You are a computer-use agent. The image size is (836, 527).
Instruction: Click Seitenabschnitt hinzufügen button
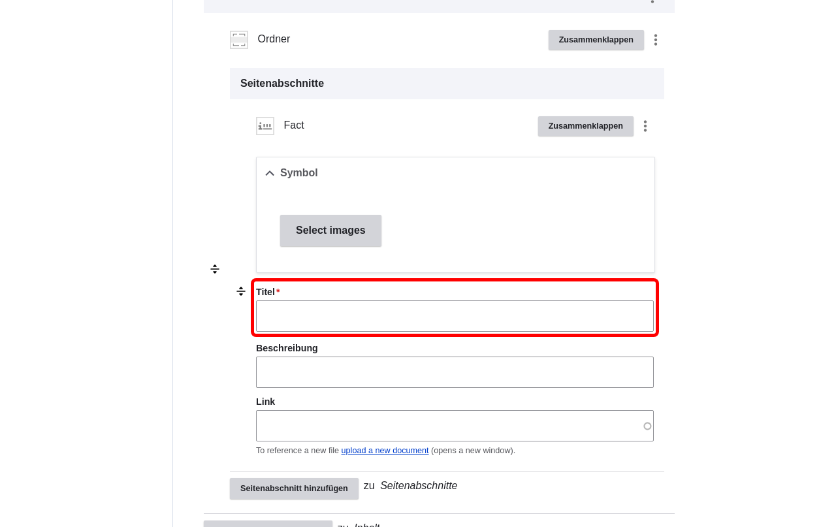294,488
